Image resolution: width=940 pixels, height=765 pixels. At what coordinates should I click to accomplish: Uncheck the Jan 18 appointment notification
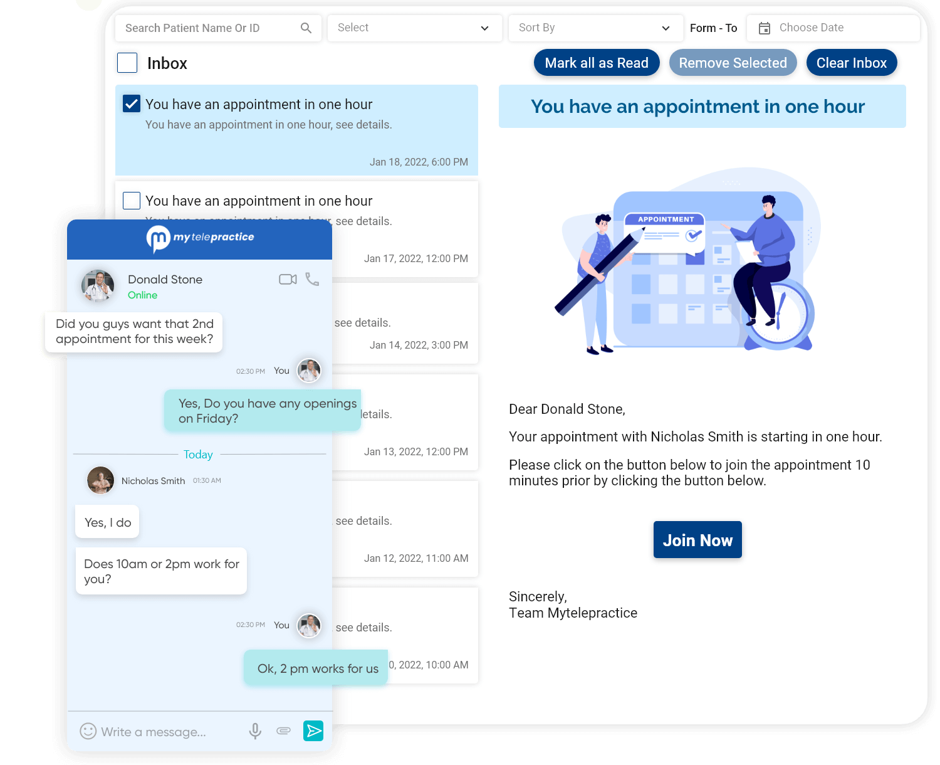(131, 103)
